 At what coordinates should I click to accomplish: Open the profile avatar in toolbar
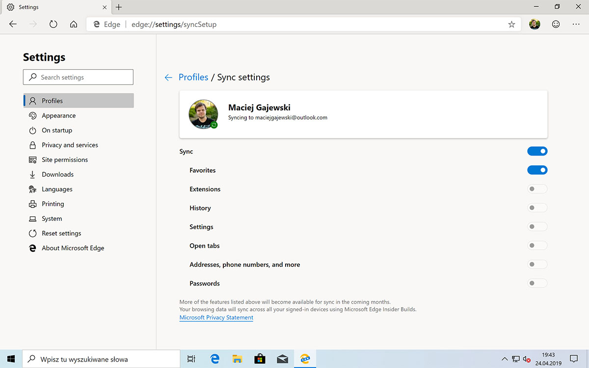[535, 24]
